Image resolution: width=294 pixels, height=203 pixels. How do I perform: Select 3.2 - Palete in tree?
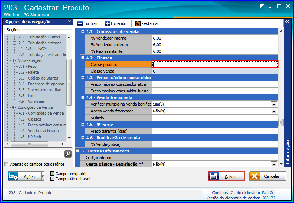[29, 72]
